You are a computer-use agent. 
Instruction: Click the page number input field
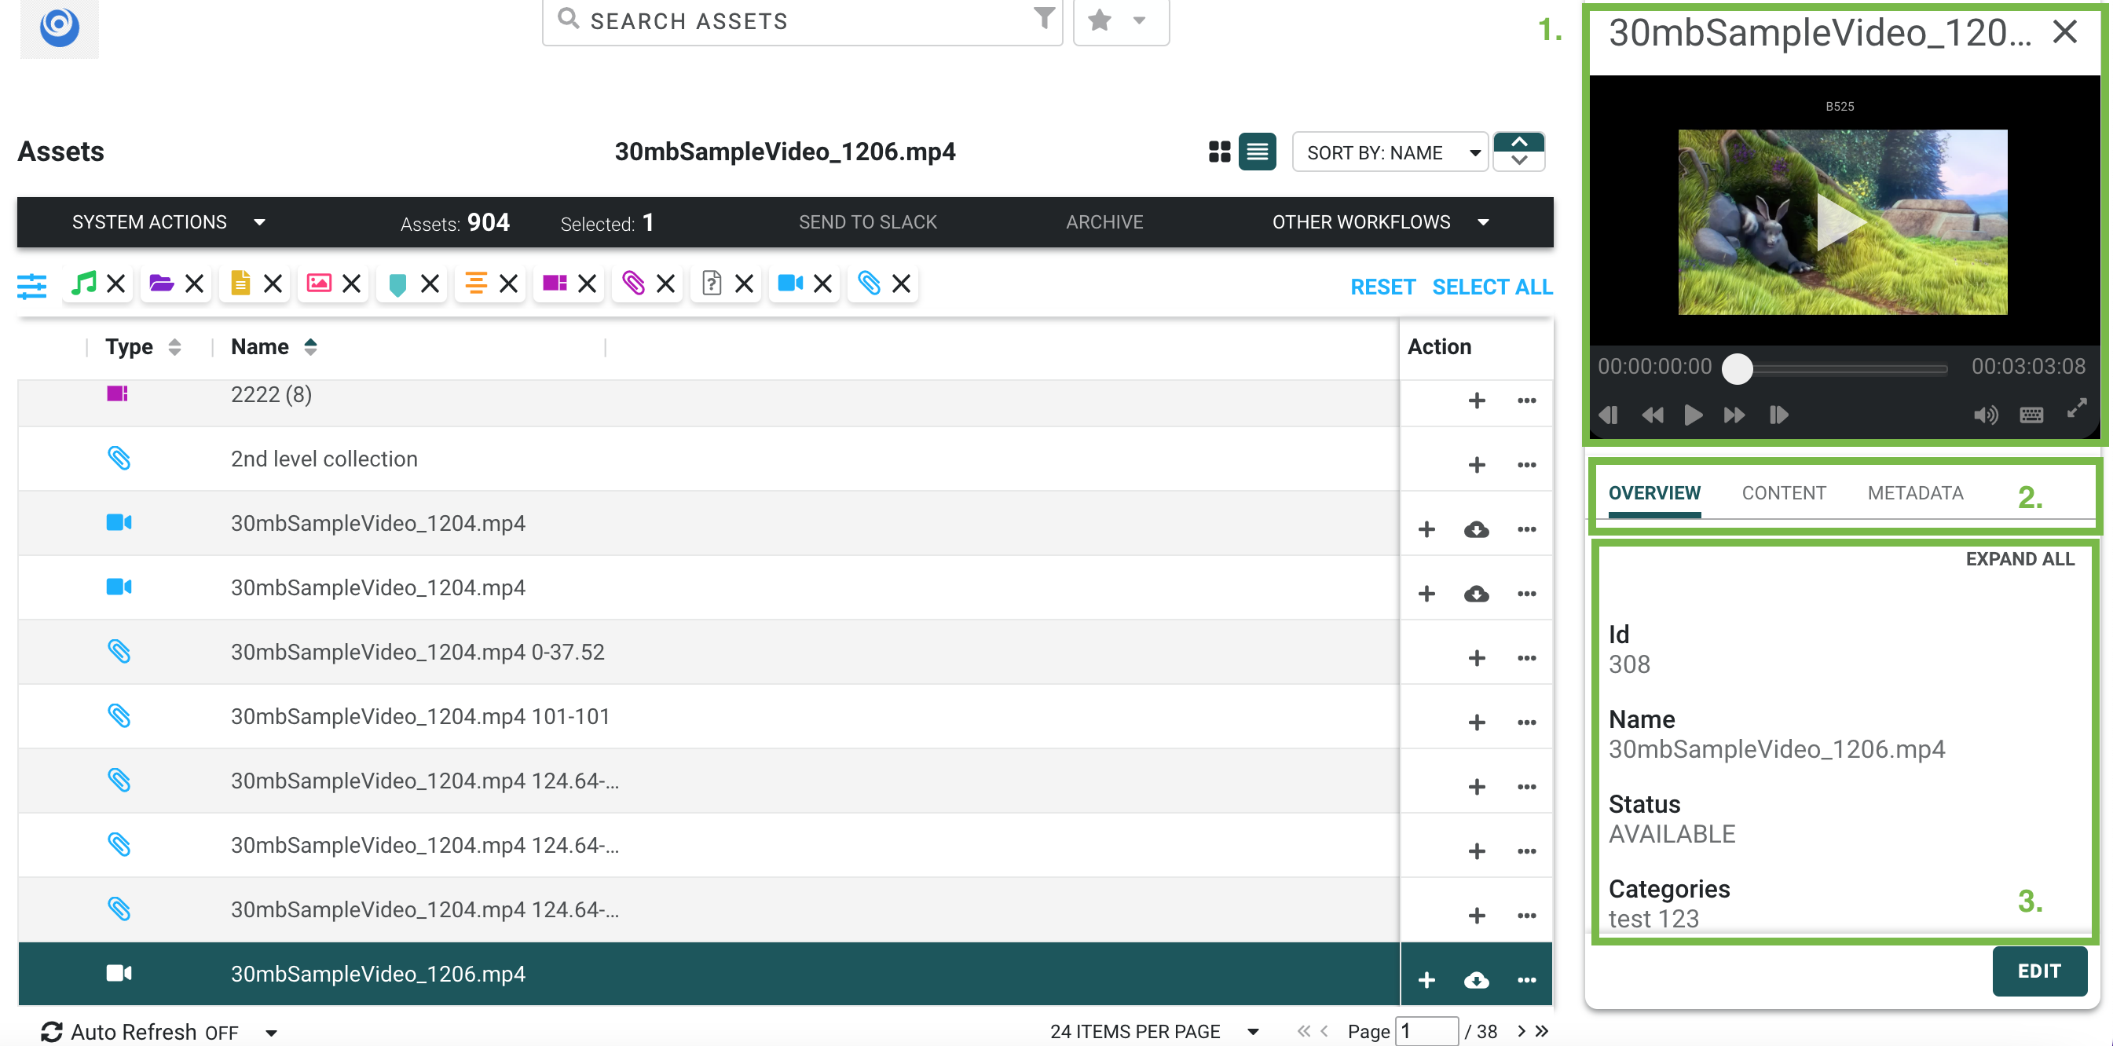1426,1031
